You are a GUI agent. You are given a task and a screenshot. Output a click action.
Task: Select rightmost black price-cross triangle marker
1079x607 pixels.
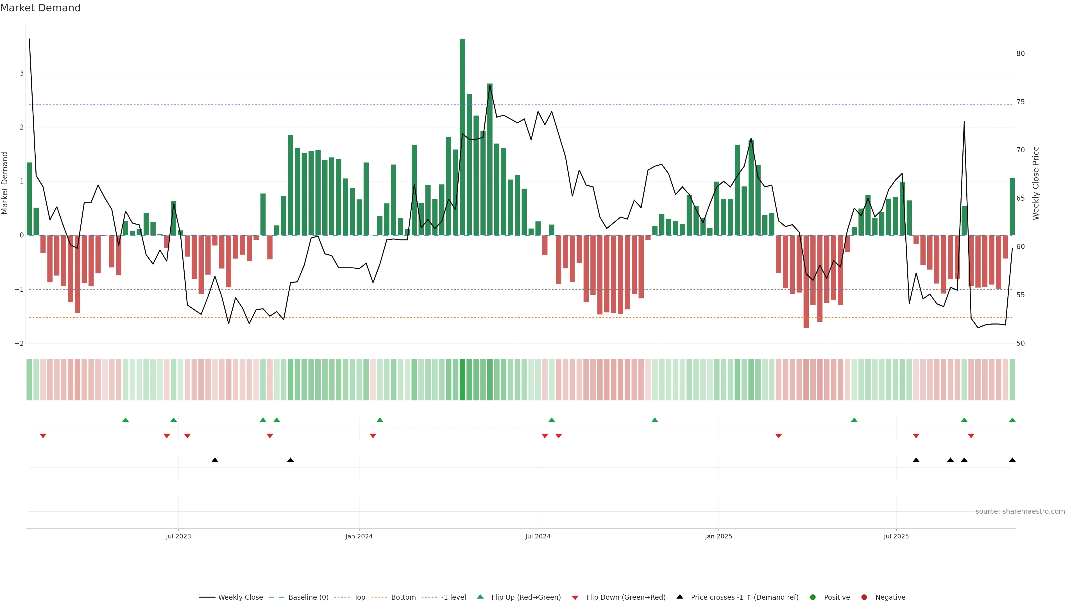pos(1012,460)
